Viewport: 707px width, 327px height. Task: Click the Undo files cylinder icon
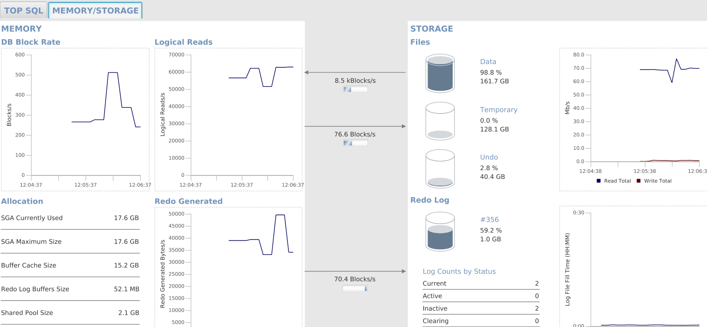pyautogui.click(x=440, y=168)
